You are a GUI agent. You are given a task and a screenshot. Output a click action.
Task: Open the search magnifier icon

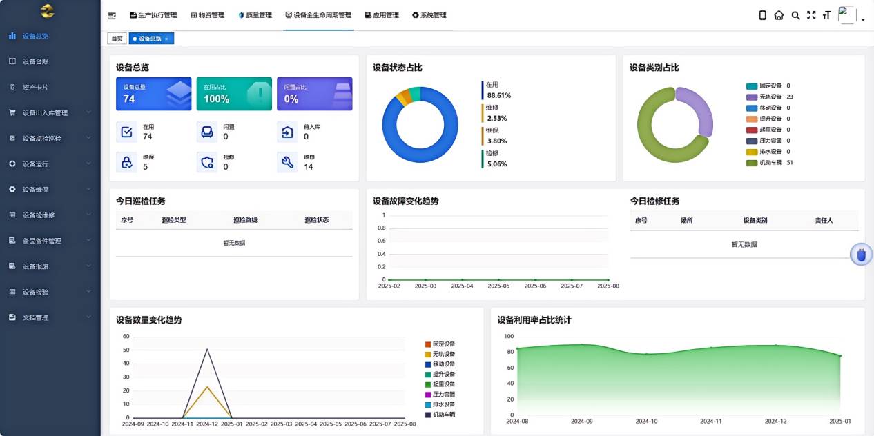795,15
